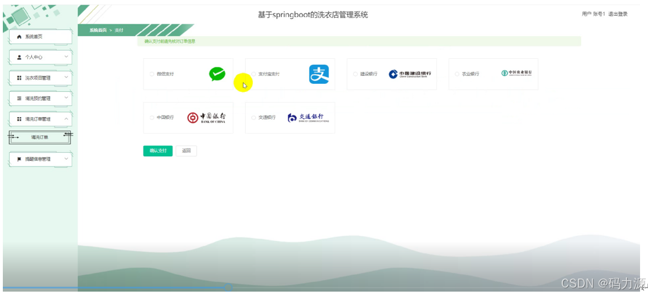Expand the 个人中心 menu chevron

66,57
